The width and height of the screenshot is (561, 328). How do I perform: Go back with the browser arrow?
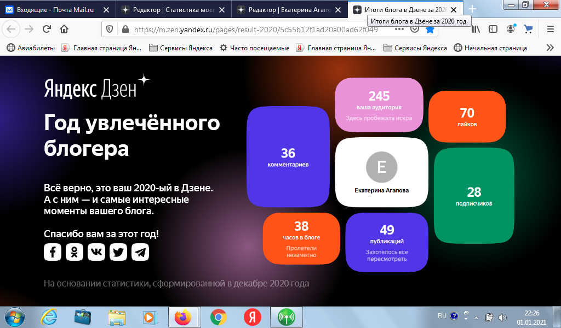[x=11, y=29]
